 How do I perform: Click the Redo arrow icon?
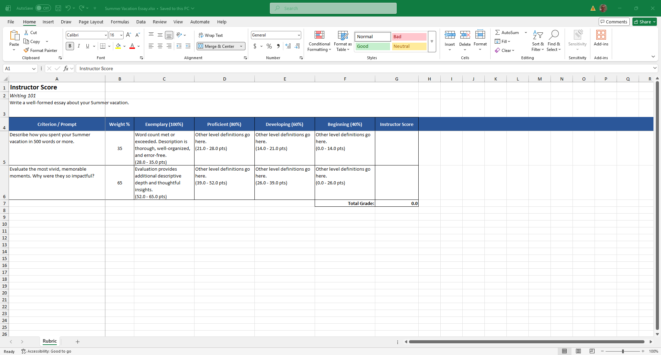pyautogui.click(x=82, y=8)
